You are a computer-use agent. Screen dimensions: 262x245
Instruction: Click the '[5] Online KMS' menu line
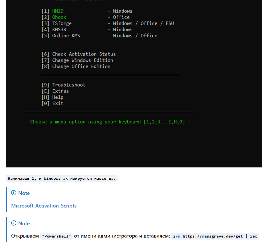pyautogui.click(x=99, y=36)
